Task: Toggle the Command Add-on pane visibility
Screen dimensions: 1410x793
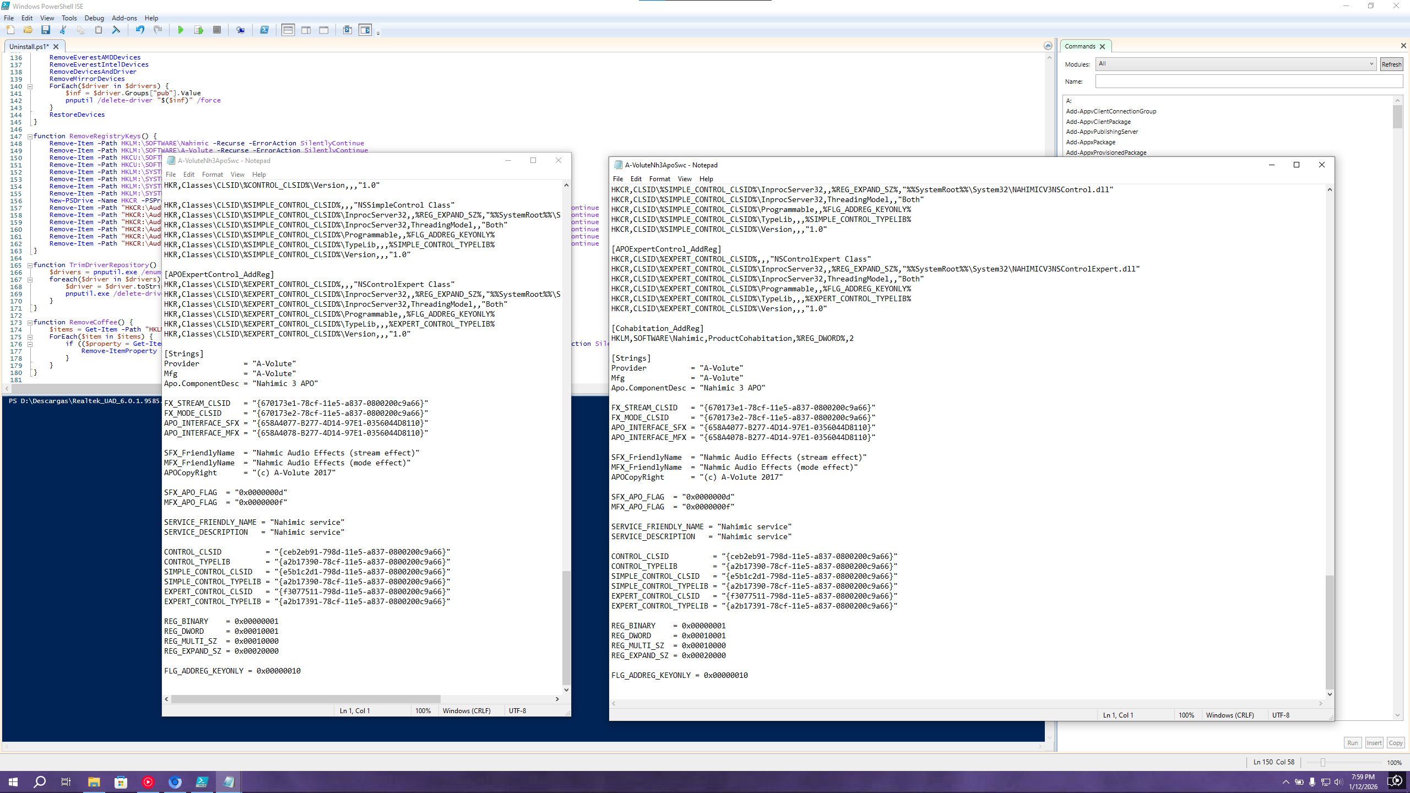Action: point(365,30)
